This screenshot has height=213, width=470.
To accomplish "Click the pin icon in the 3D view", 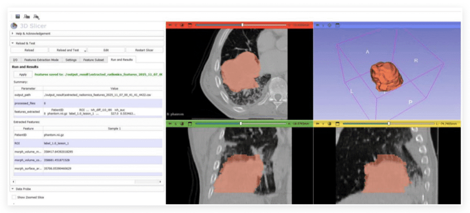I will (x=317, y=25).
